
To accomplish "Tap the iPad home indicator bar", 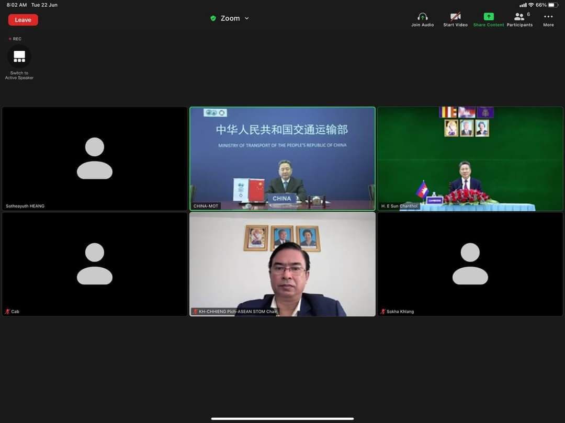I will tap(282, 418).
